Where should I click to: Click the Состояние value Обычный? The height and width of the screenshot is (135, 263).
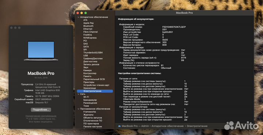pos(166,68)
